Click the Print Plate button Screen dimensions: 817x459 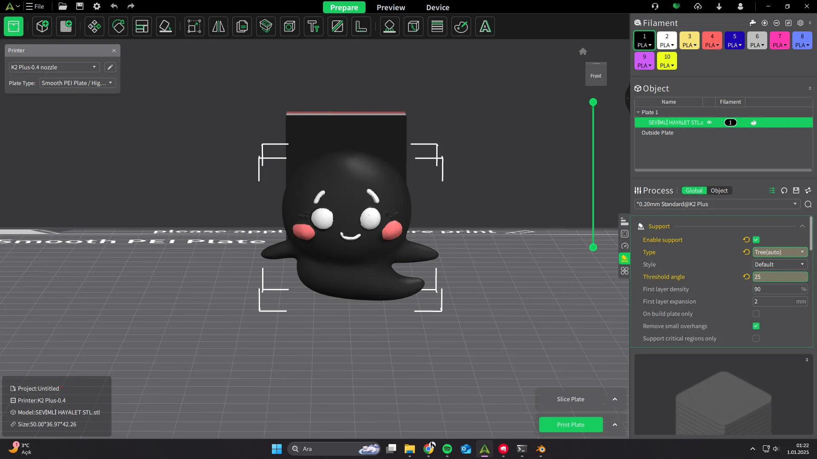(x=570, y=425)
